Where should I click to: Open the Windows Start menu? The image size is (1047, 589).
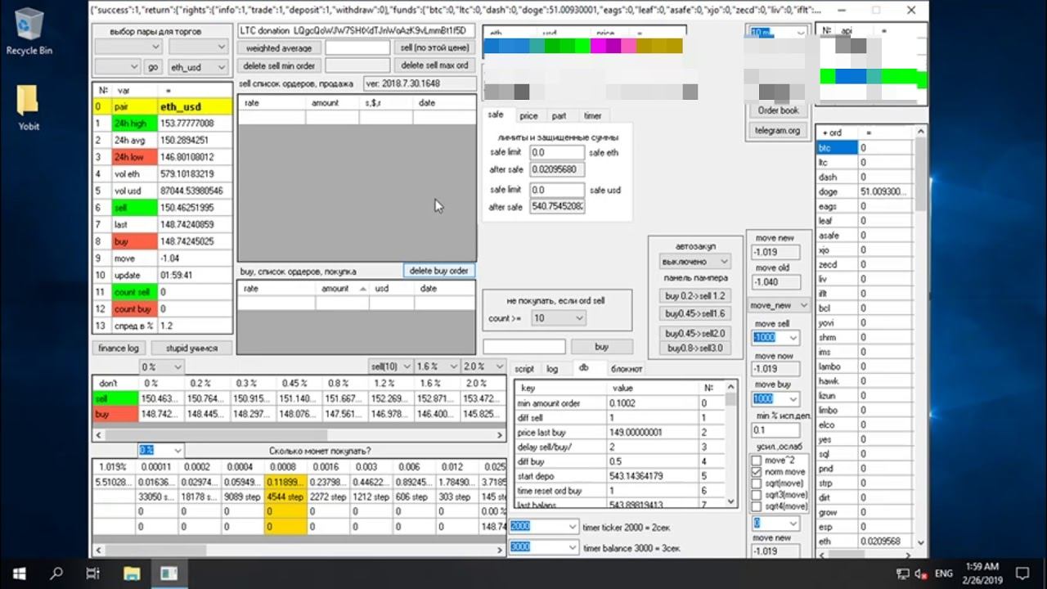[x=19, y=573]
